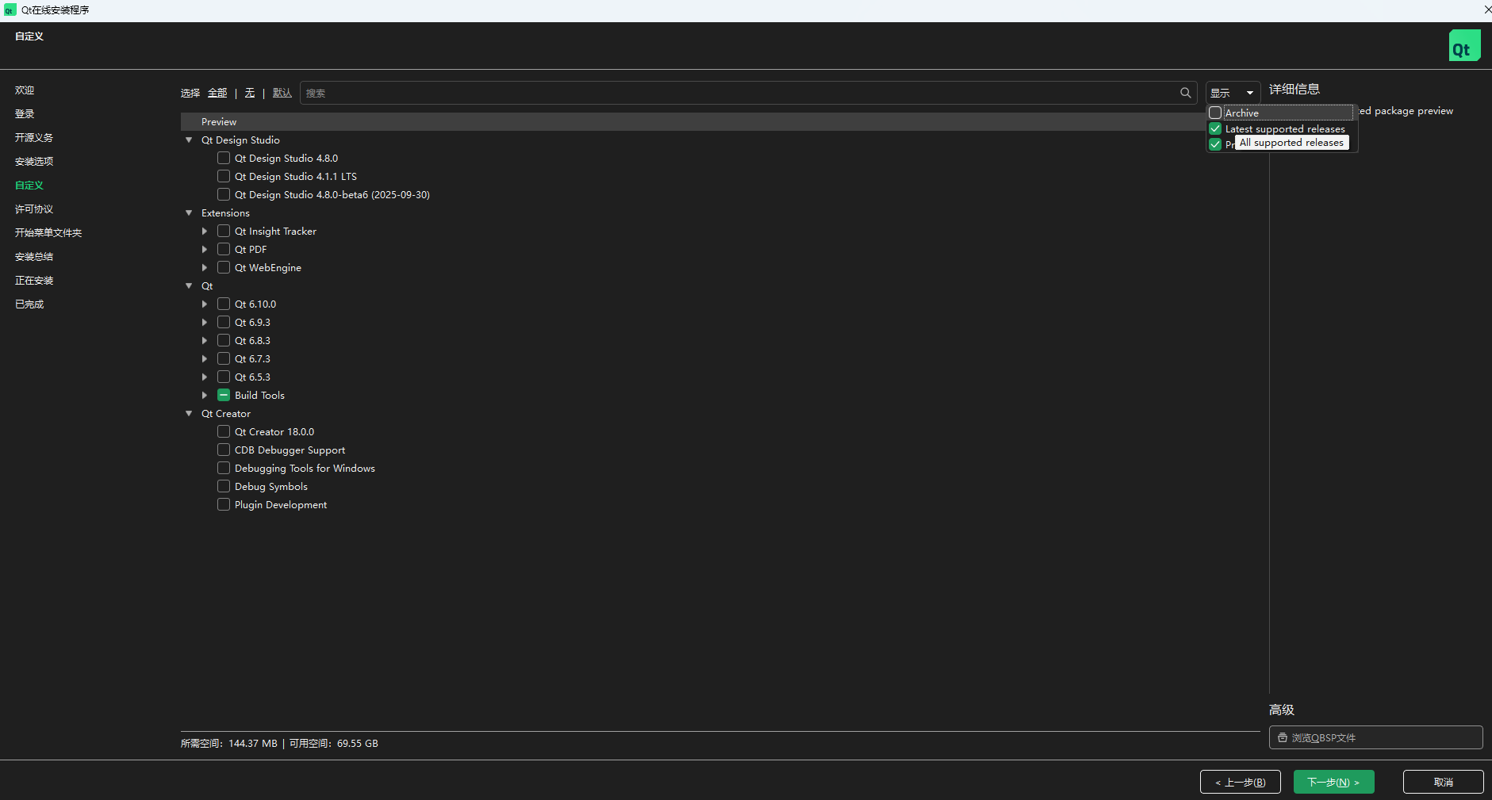Click the 许可协议 step in sidebar
Screen dimensions: 1492x800
click(x=34, y=209)
